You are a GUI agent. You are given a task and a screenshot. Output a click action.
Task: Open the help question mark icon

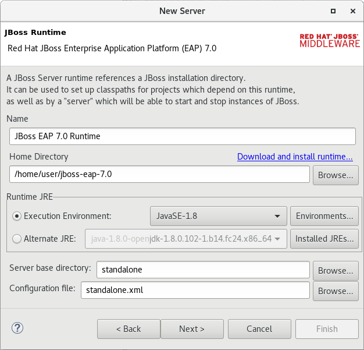coord(17,328)
